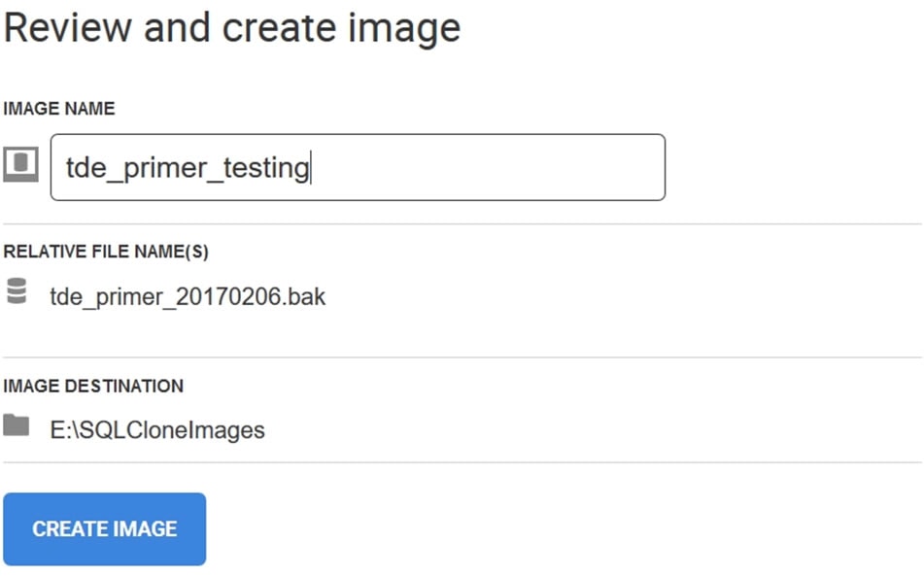Viewport: 924px width, 576px height.
Task: Click the database icon beside the backup file
Action: tap(15, 291)
